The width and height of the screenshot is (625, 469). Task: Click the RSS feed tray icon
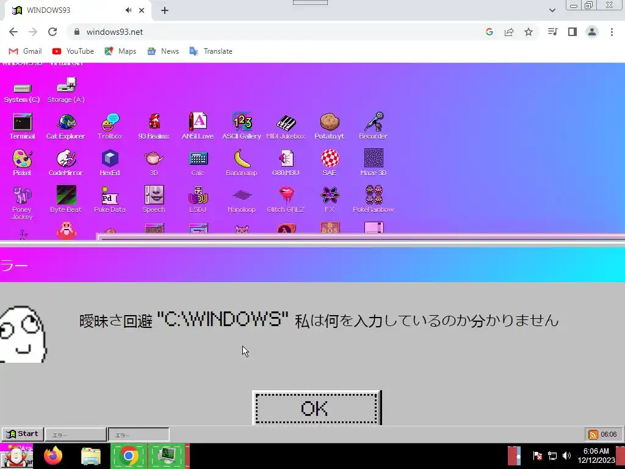(593, 434)
